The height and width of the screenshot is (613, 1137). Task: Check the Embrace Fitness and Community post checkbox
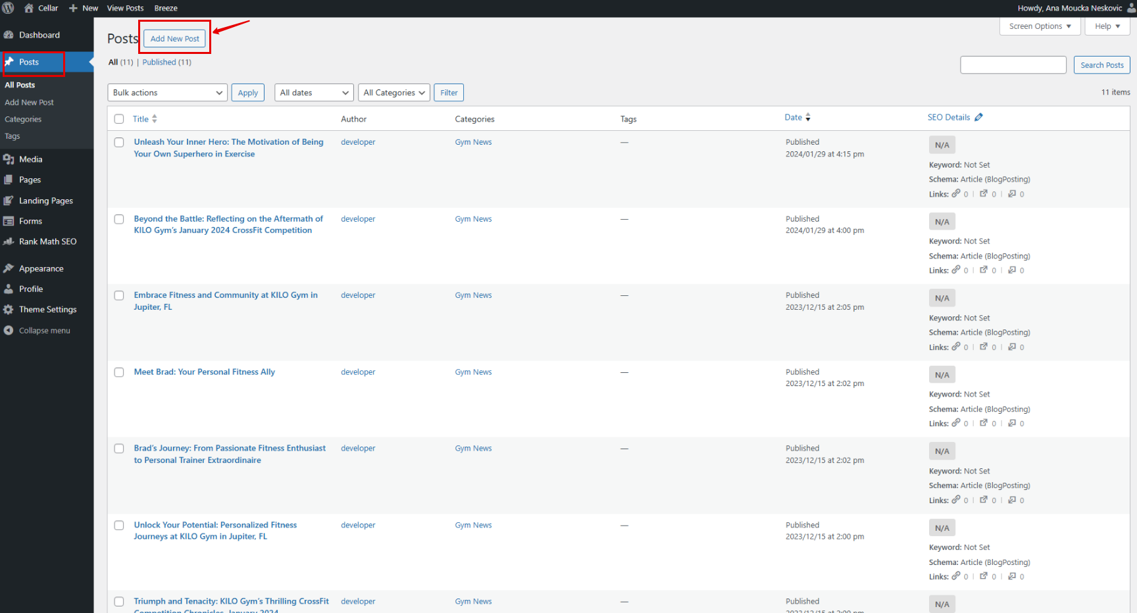[x=119, y=295]
